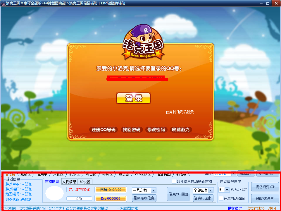Click the 0/0 HP bar

click(x=79, y=199)
